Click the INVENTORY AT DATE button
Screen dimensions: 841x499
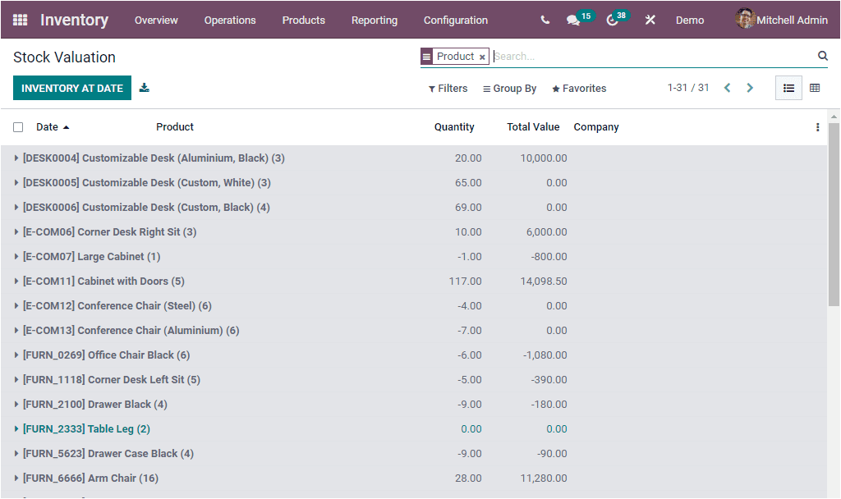(x=71, y=86)
